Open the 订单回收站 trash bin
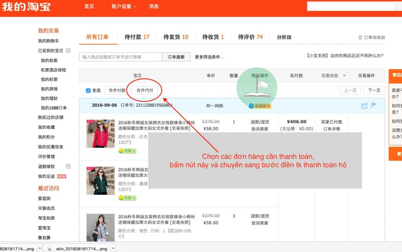The image size is (402, 252). tap(371, 38)
